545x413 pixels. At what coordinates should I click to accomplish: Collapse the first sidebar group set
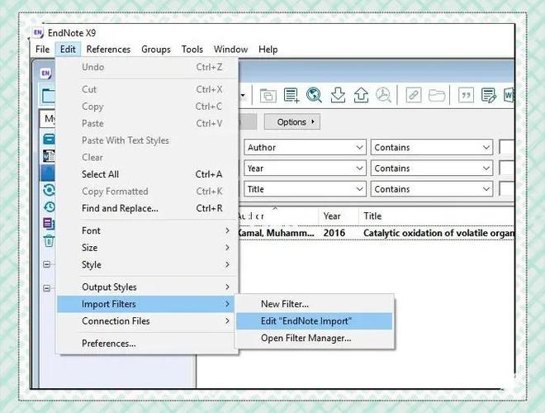(x=46, y=264)
